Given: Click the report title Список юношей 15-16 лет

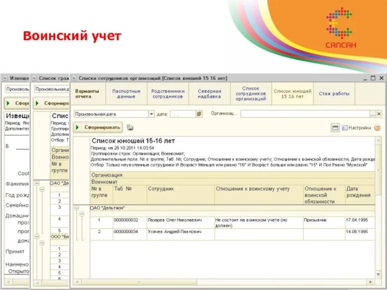Looking at the screenshot, I should coord(134,141).
